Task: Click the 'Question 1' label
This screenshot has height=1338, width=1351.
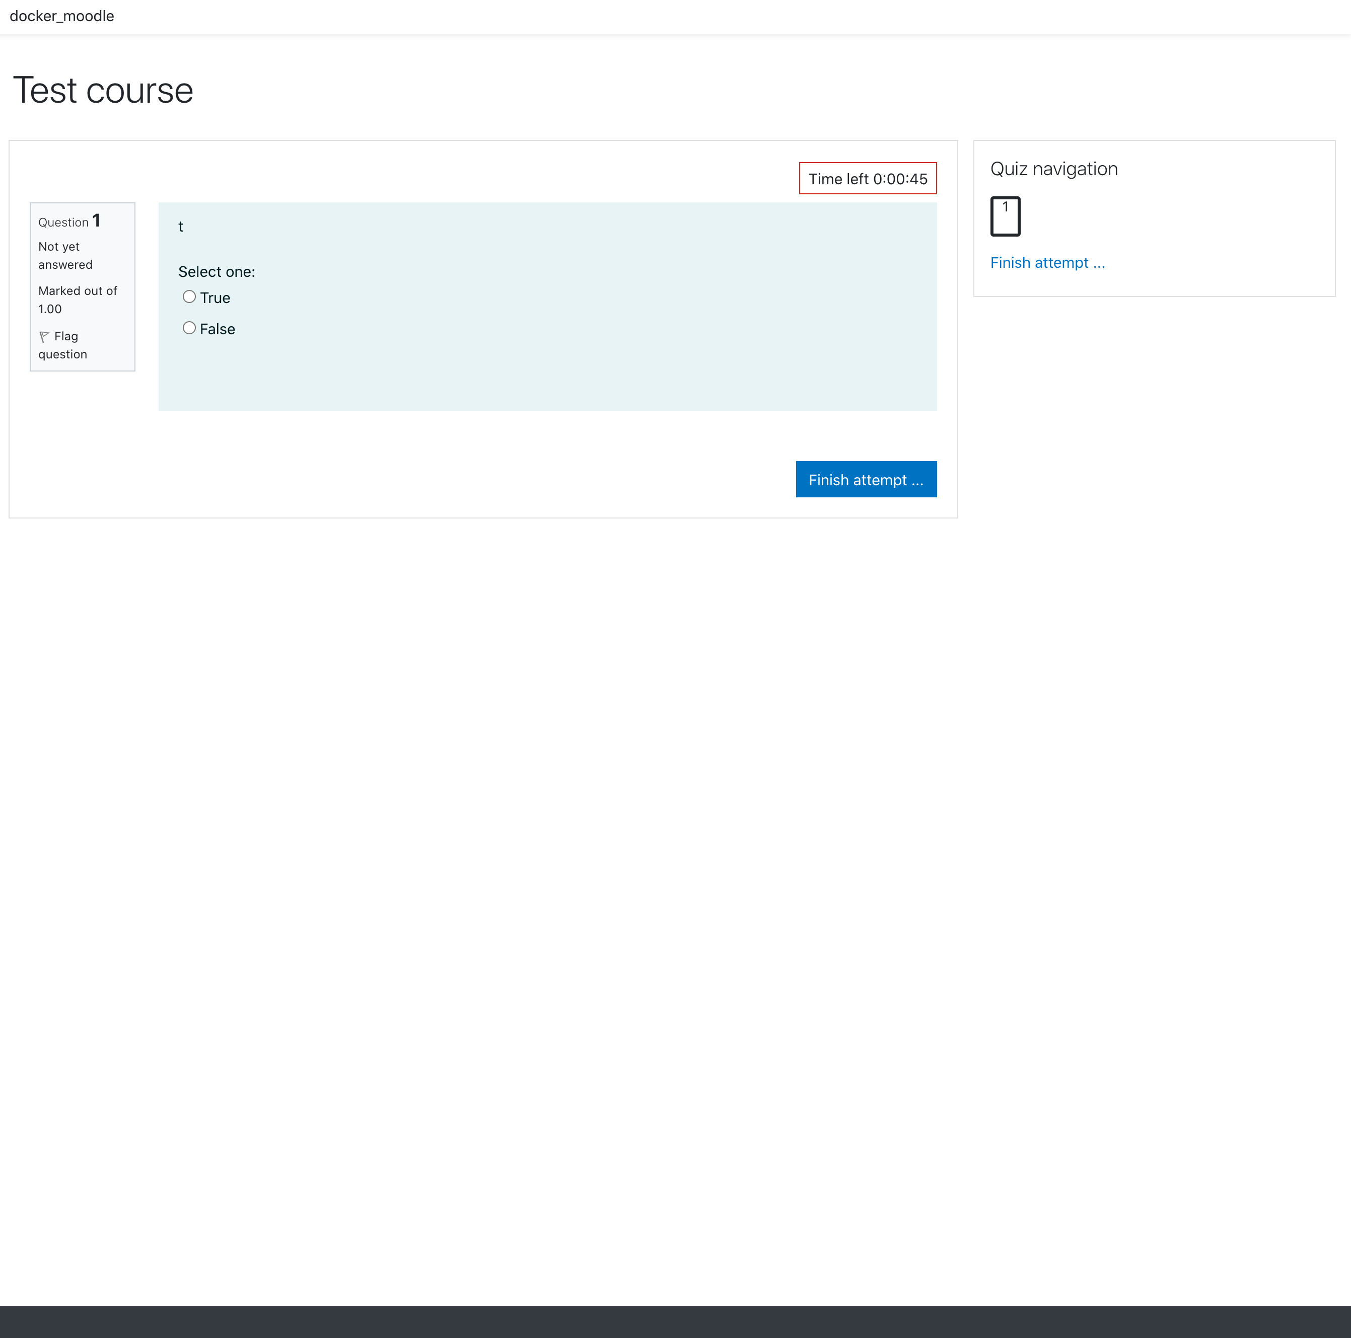Action: click(x=69, y=221)
